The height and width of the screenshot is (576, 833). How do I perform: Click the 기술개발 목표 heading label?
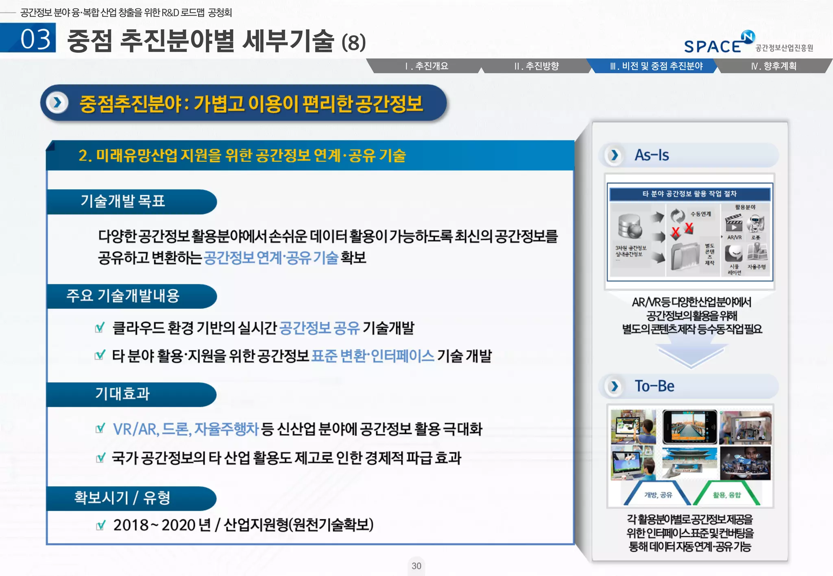pyautogui.click(x=122, y=201)
